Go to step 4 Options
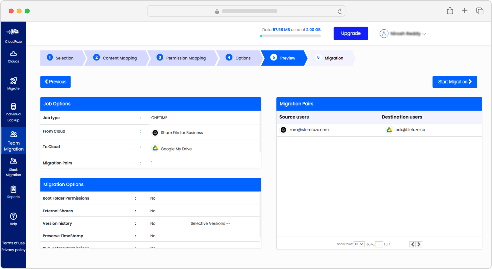 click(239, 58)
